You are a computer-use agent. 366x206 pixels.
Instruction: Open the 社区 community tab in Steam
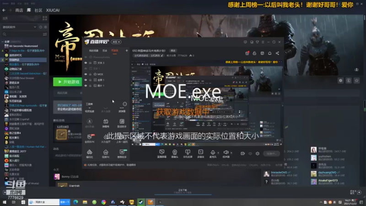tap(38, 10)
